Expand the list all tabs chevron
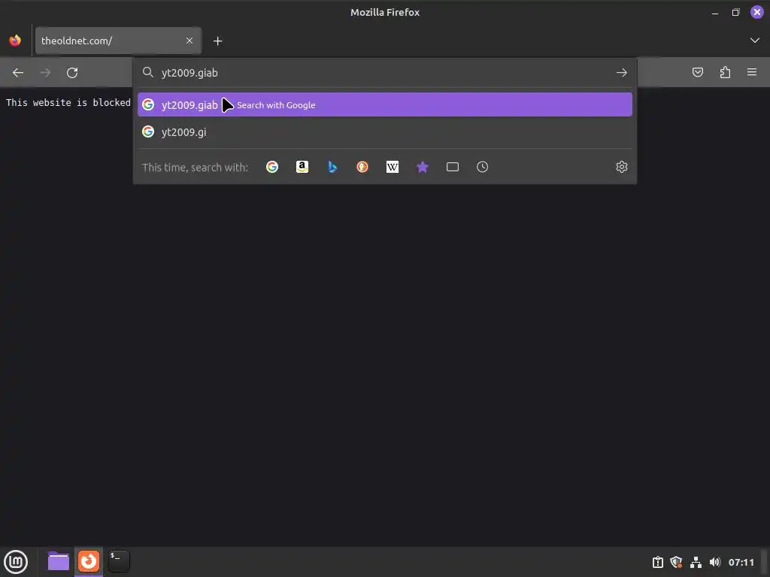Image resolution: width=770 pixels, height=577 pixels. (x=754, y=41)
